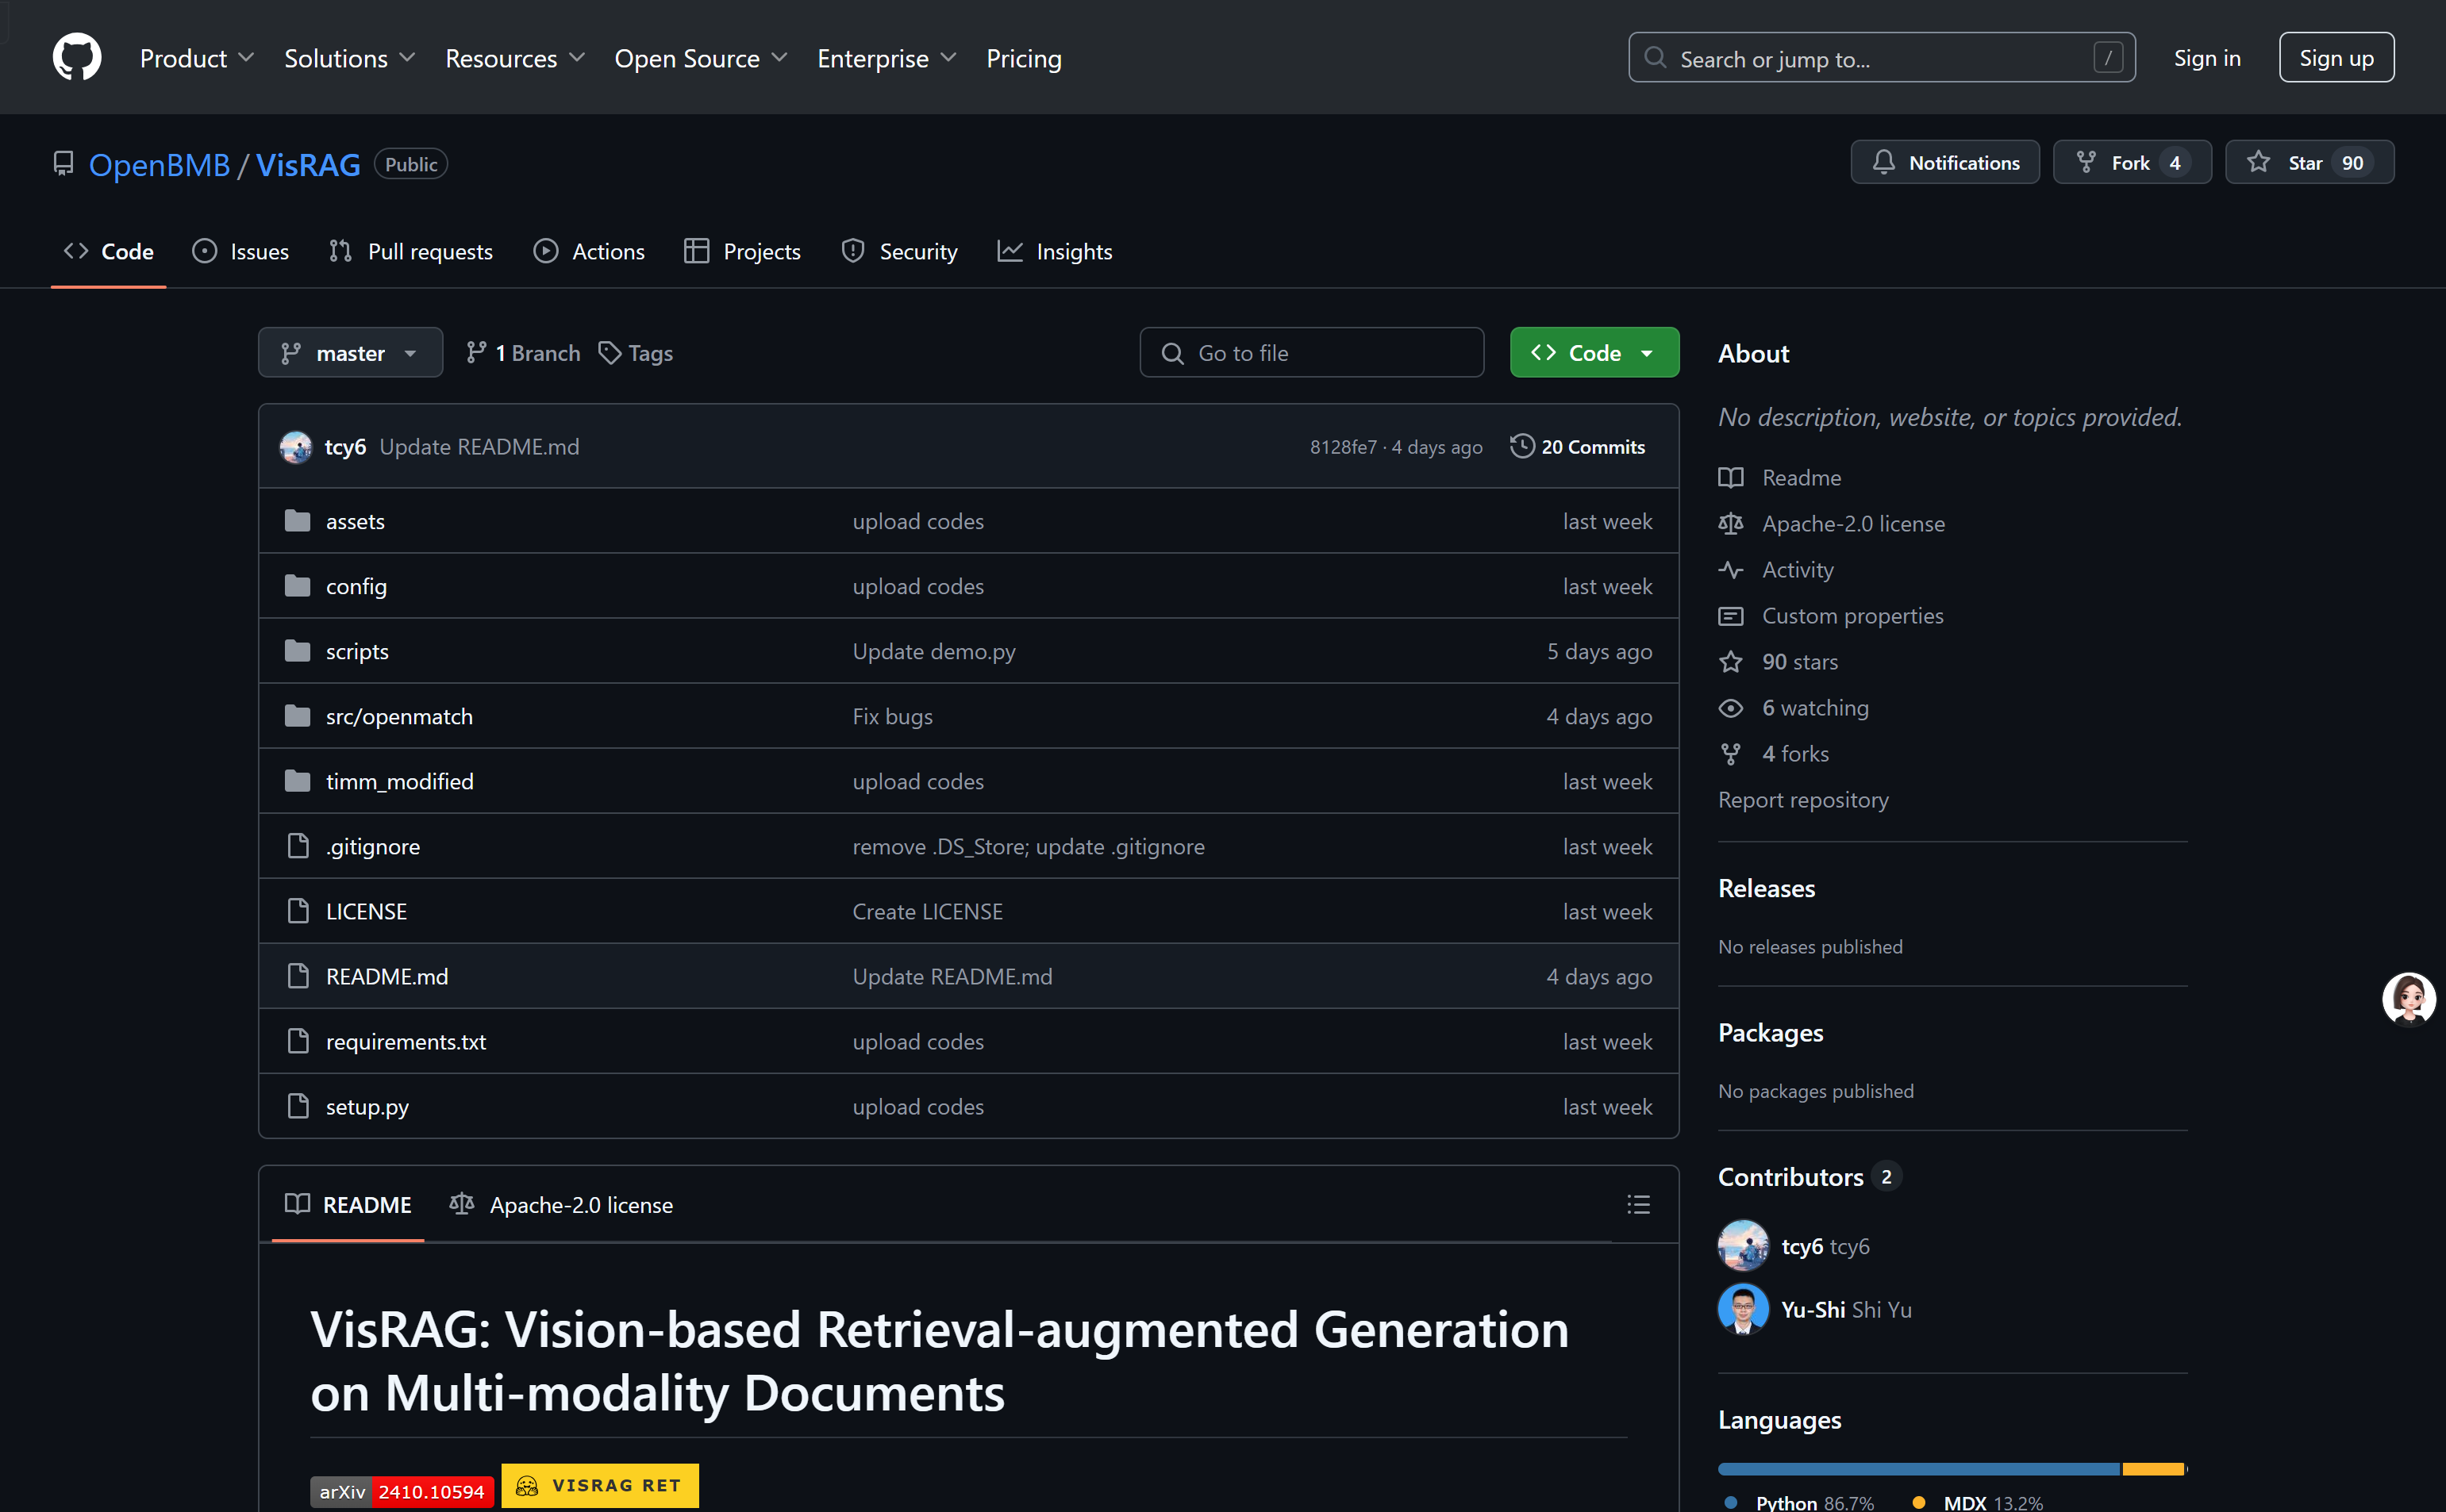Viewport: 2446px width, 1512px height.
Task: Open the master branch dropdown
Action: click(350, 353)
